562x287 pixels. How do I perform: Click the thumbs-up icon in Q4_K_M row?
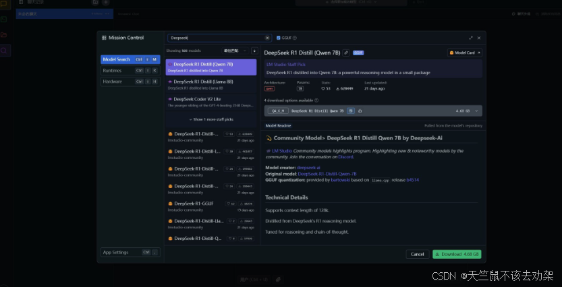[x=360, y=111]
